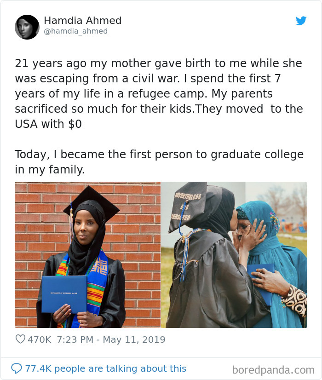Viewport: 322px width, 380px height.
Task: Click the circular profile picture
Action: (27, 26)
